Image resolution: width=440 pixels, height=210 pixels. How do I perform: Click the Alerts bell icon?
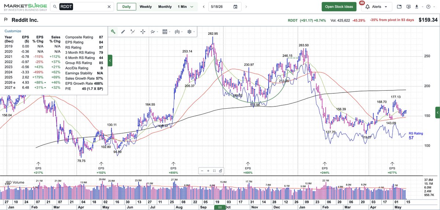[368, 7]
